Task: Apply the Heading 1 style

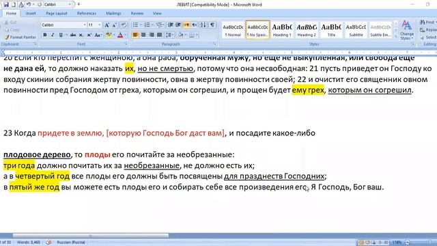Action: pos(282,30)
